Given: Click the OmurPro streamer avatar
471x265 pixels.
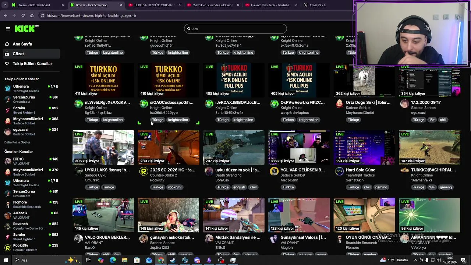Looking at the screenshot, I should (78, 171).
